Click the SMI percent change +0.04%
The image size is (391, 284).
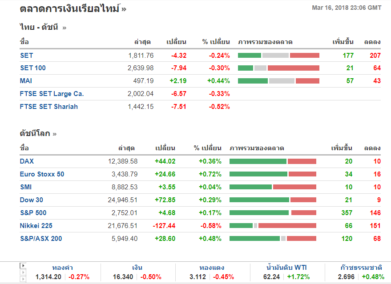210,187
